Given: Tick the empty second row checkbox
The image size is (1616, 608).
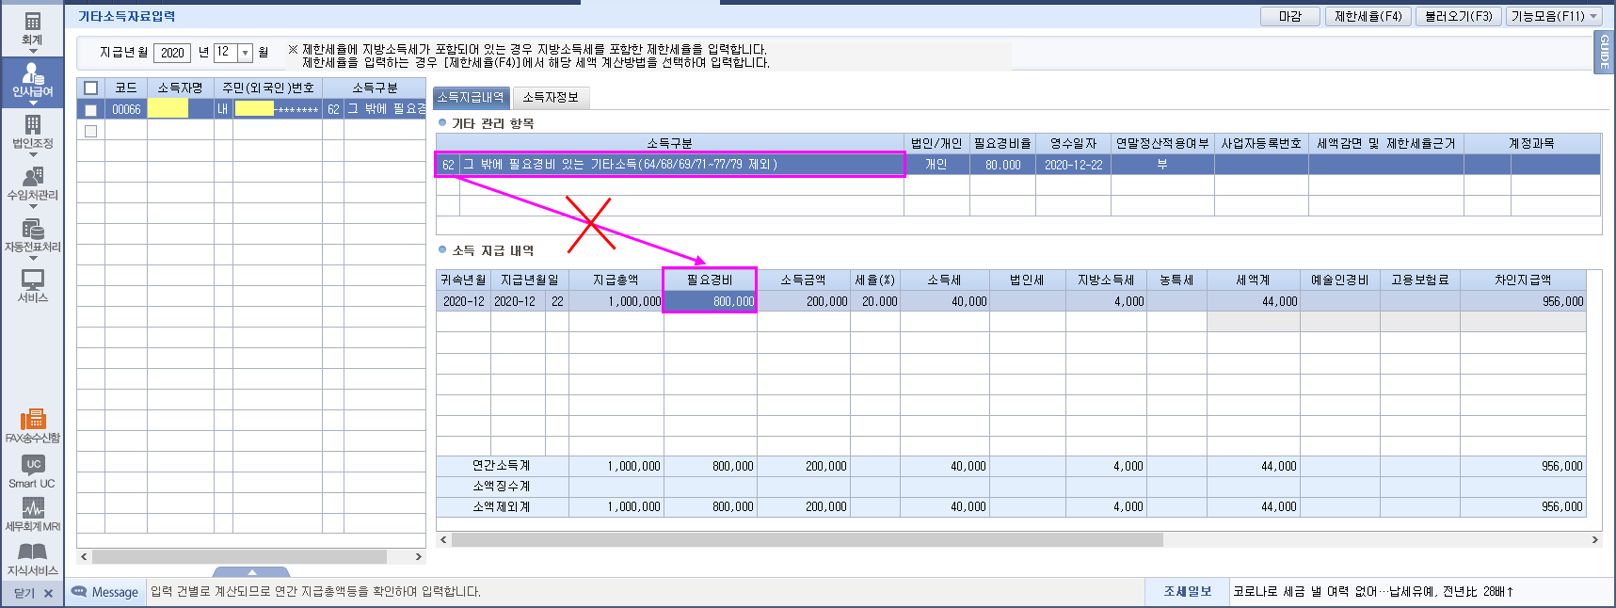Looking at the screenshot, I should point(91,131).
